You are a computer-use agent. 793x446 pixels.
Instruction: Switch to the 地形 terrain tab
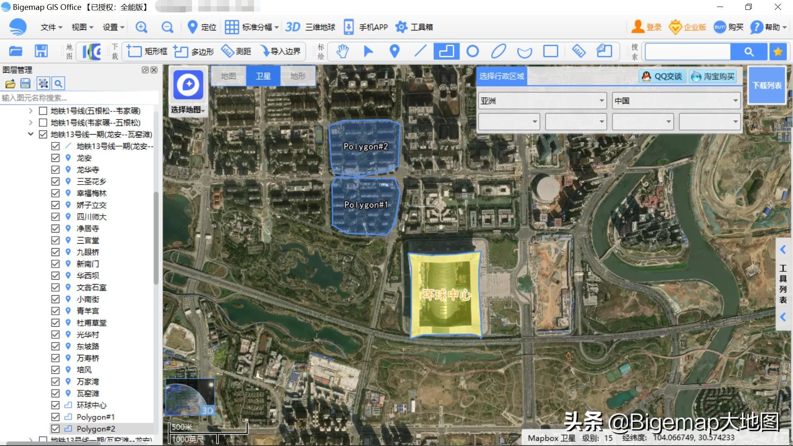click(298, 76)
